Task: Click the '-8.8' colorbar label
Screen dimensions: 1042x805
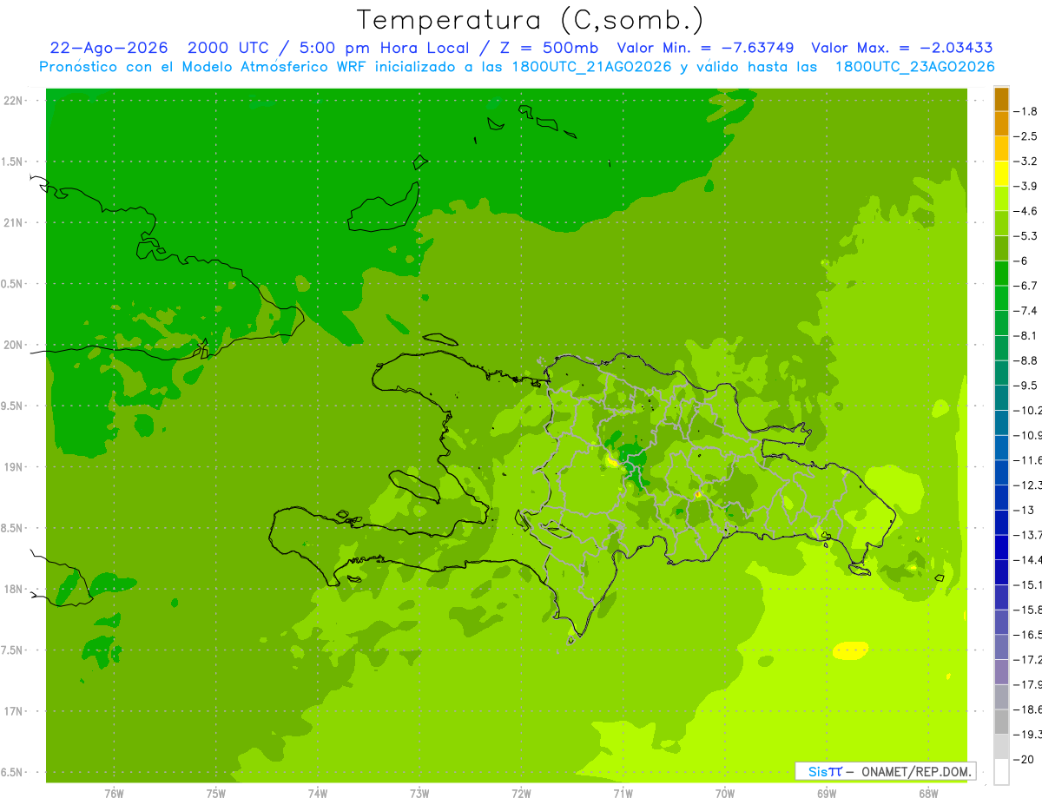Action: tap(1026, 360)
